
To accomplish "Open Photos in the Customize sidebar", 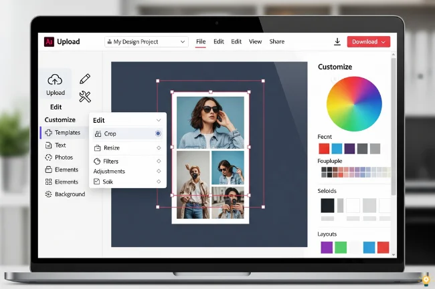I will click(x=64, y=158).
